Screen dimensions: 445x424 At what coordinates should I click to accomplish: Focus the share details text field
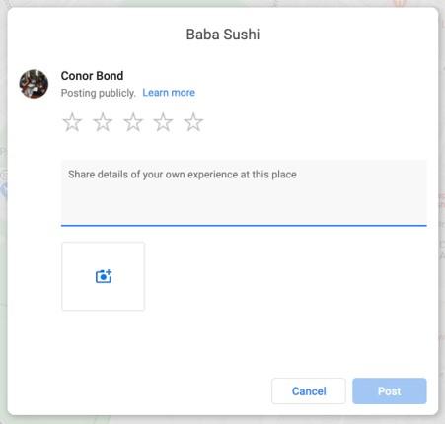click(244, 192)
